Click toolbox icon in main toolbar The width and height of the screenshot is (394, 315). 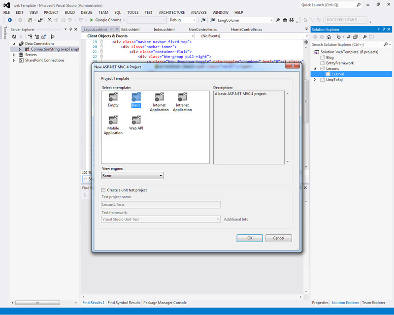tap(285, 20)
